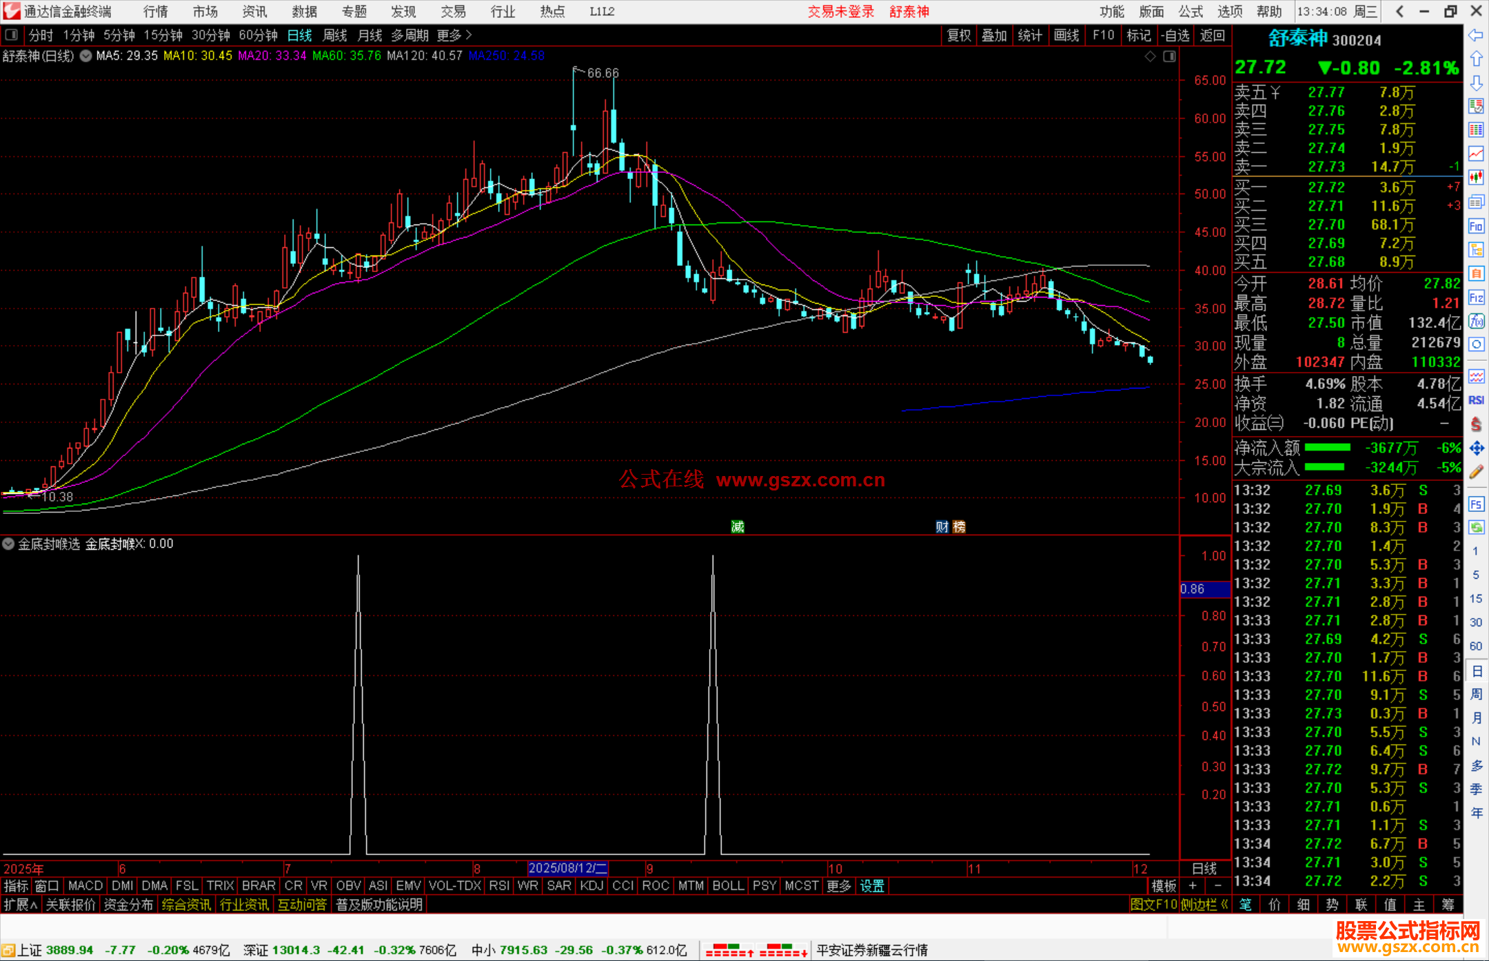The width and height of the screenshot is (1489, 961).
Task: Click the 设置 indicator settings link
Action: 872,886
